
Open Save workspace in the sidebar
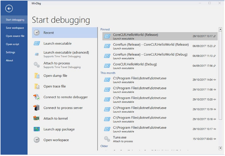(x=14, y=28)
